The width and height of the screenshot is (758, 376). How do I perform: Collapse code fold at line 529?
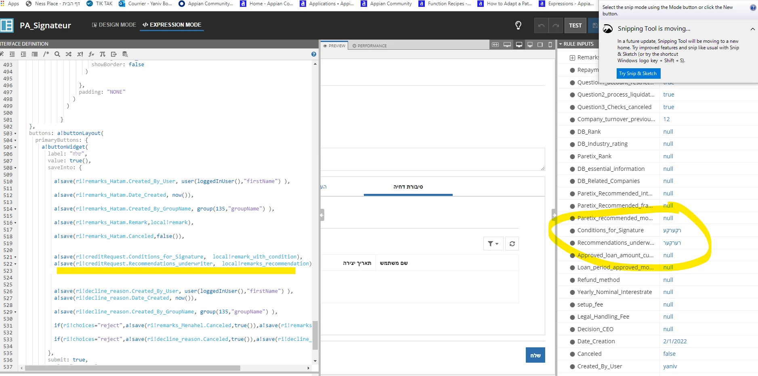coord(15,312)
